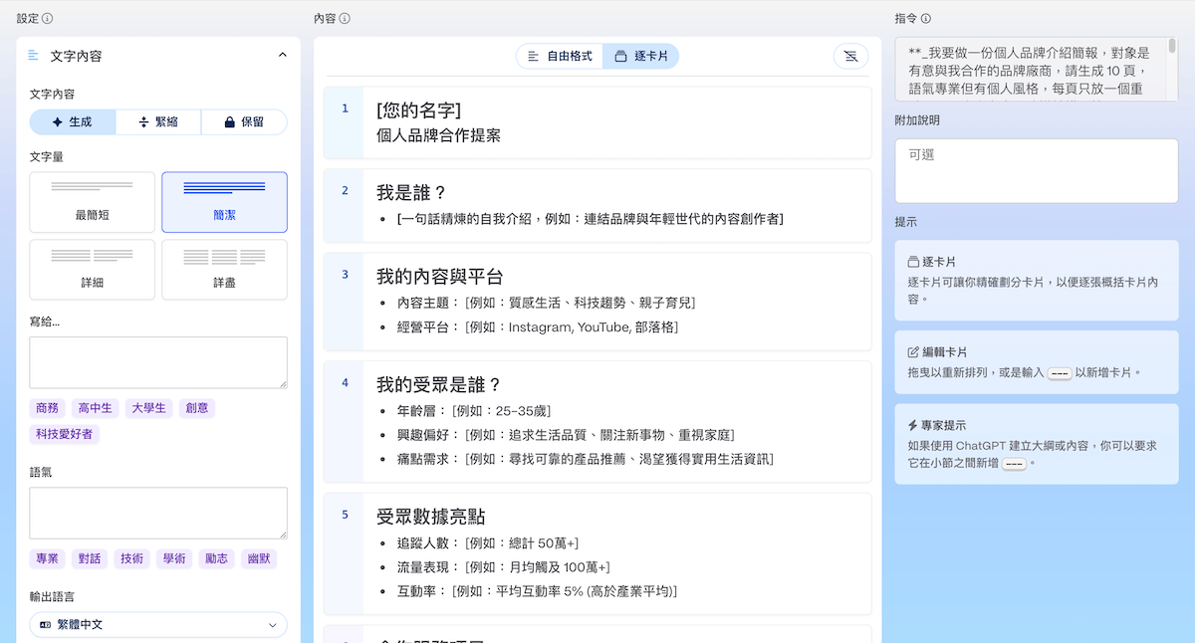Click the 附加說明 optional input field
The height and width of the screenshot is (643, 1195).
[1036, 169]
